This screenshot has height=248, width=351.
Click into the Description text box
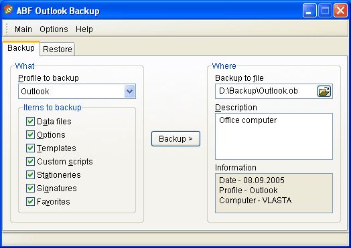click(x=274, y=136)
